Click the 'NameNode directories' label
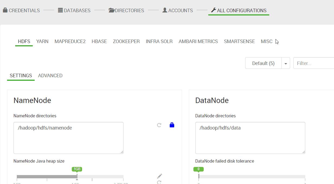Viewport: 334px width, 184px height. (x=35, y=116)
